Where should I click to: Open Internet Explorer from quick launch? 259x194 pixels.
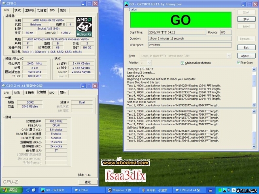(x=28, y=190)
